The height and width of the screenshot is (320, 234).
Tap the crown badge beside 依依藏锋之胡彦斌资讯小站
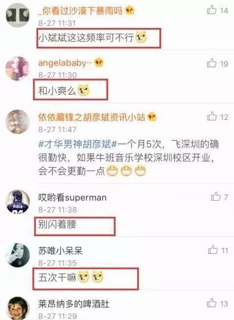[x=151, y=117]
